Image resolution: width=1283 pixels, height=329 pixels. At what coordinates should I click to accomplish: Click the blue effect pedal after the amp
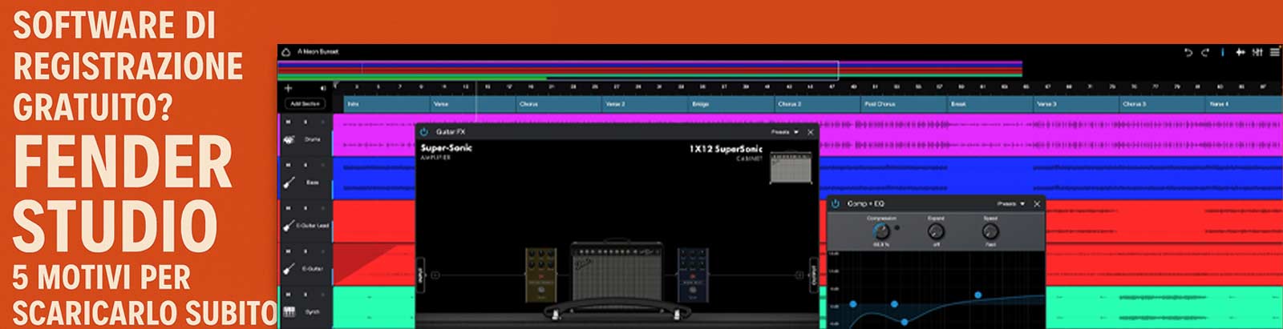[x=693, y=275]
